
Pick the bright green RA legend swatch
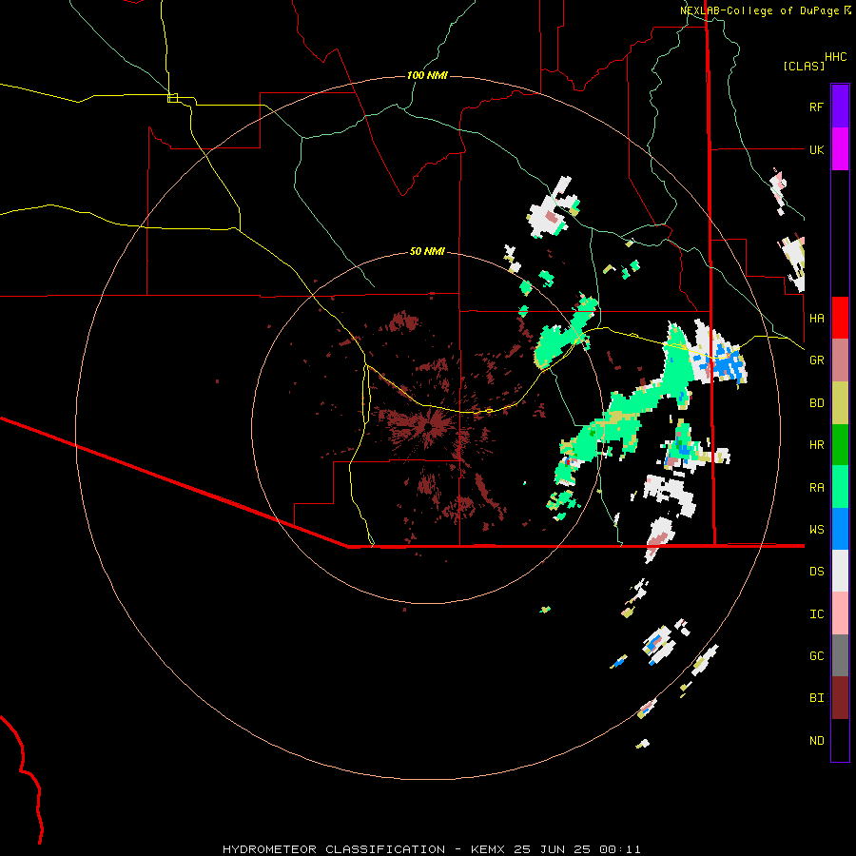click(840, 487)
